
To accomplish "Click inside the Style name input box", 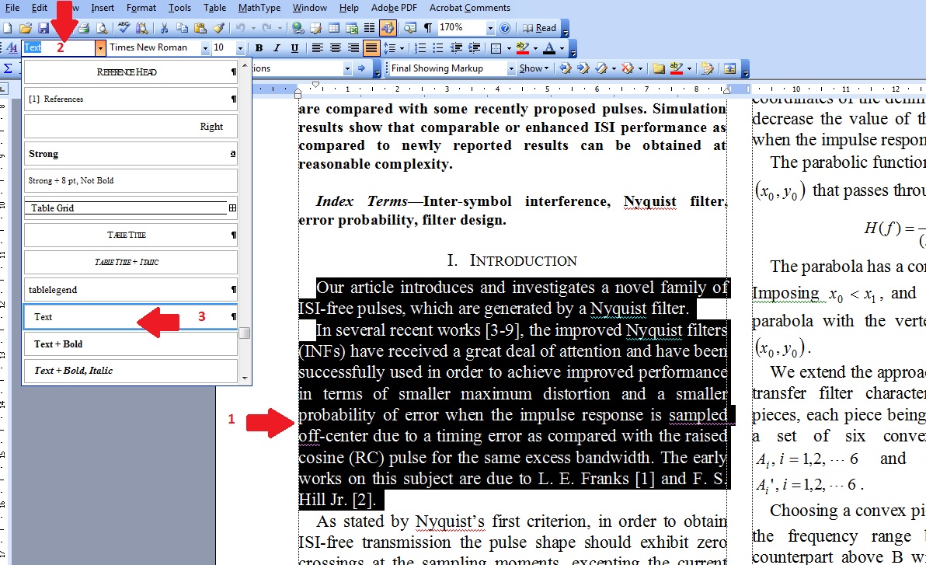I will click(x=58, y=48).
